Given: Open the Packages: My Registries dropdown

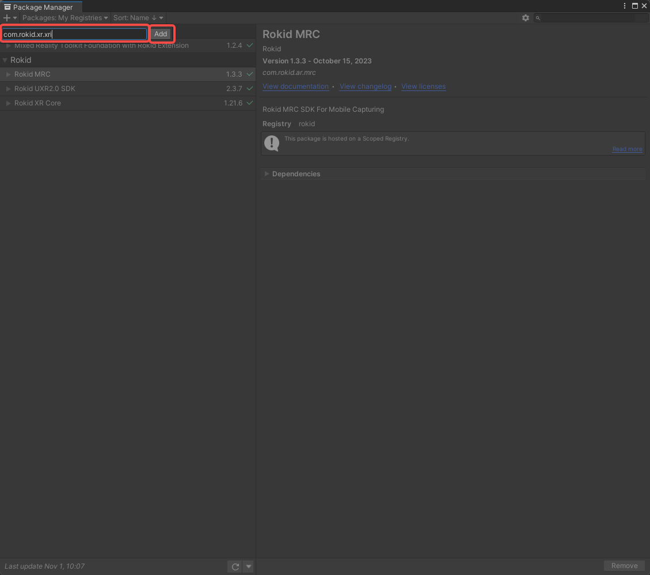Looking at the screenshot, I should tap(65, 18).
